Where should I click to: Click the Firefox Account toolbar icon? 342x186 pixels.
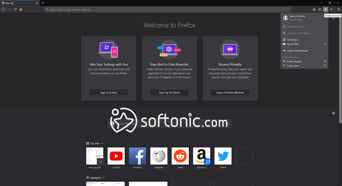pos(326,9)
